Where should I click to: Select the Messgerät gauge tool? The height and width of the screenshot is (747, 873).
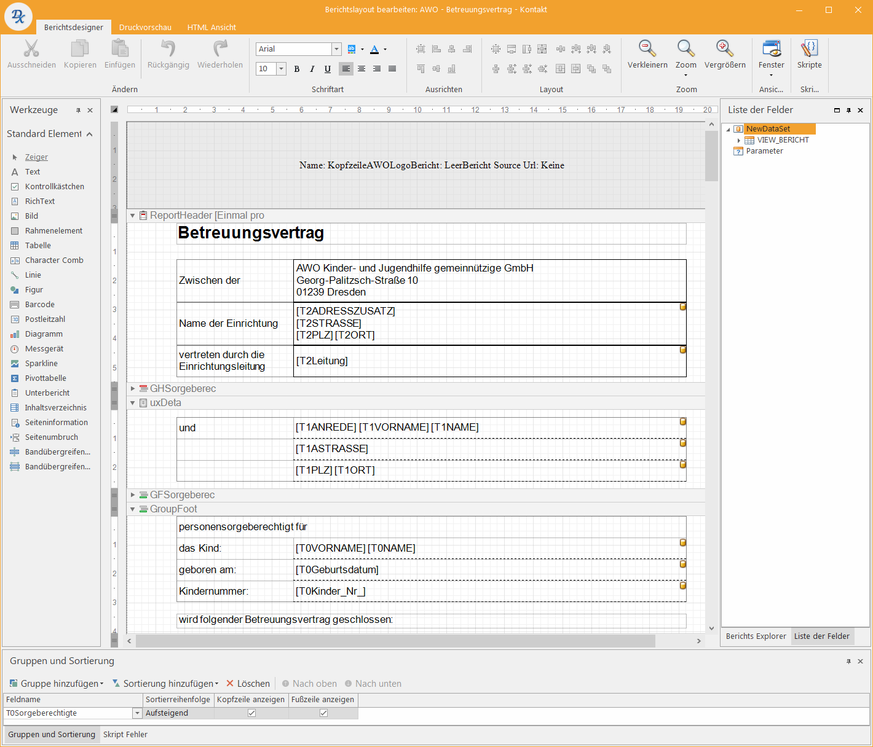point(44,349)
